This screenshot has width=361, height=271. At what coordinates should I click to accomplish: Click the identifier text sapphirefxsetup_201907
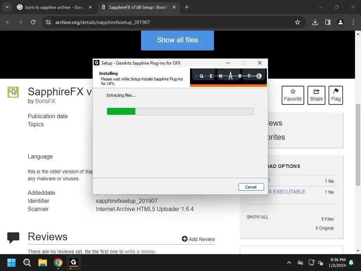[127, 201]
